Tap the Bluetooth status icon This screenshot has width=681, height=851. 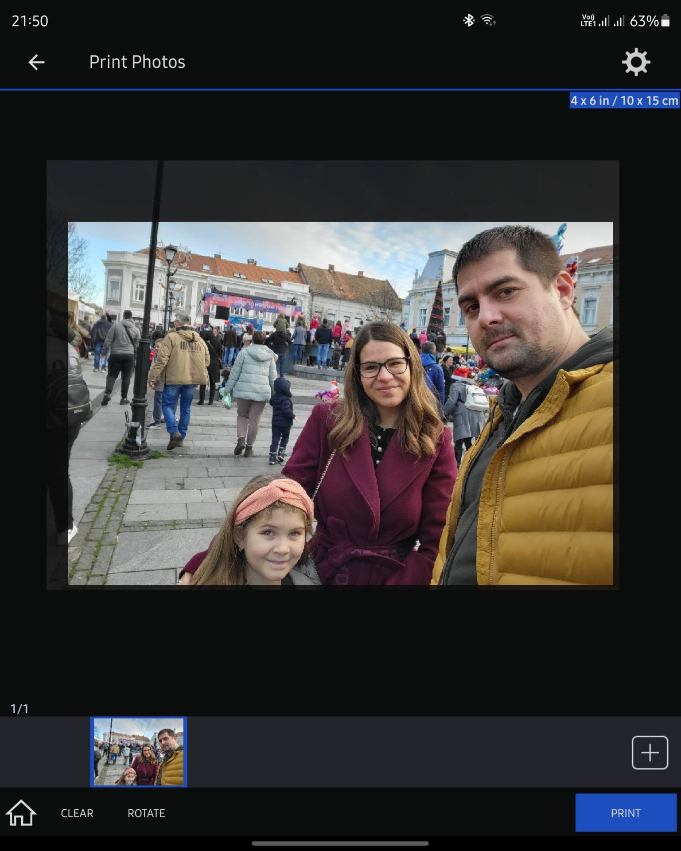(469, 20)
